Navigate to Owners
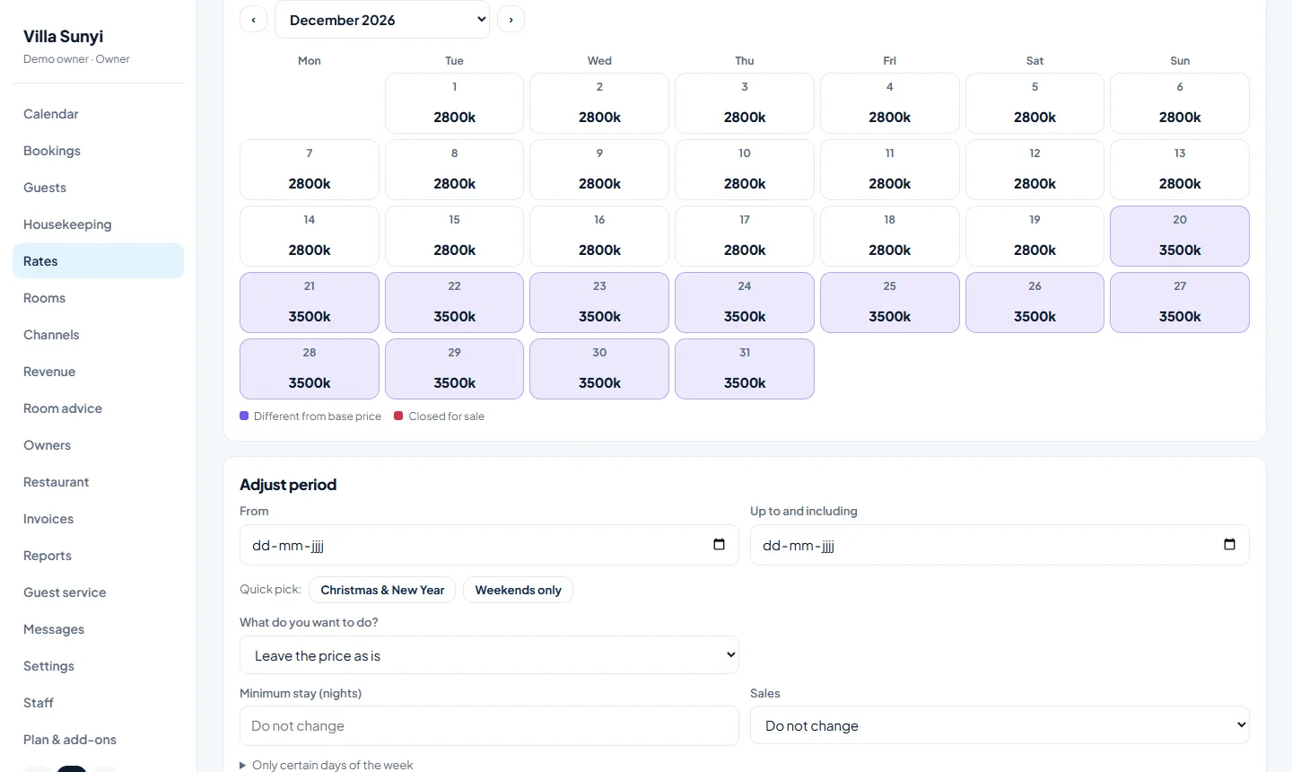Image resolution: width=1292 pixels, height=772 pixels. tap(98, 445)
